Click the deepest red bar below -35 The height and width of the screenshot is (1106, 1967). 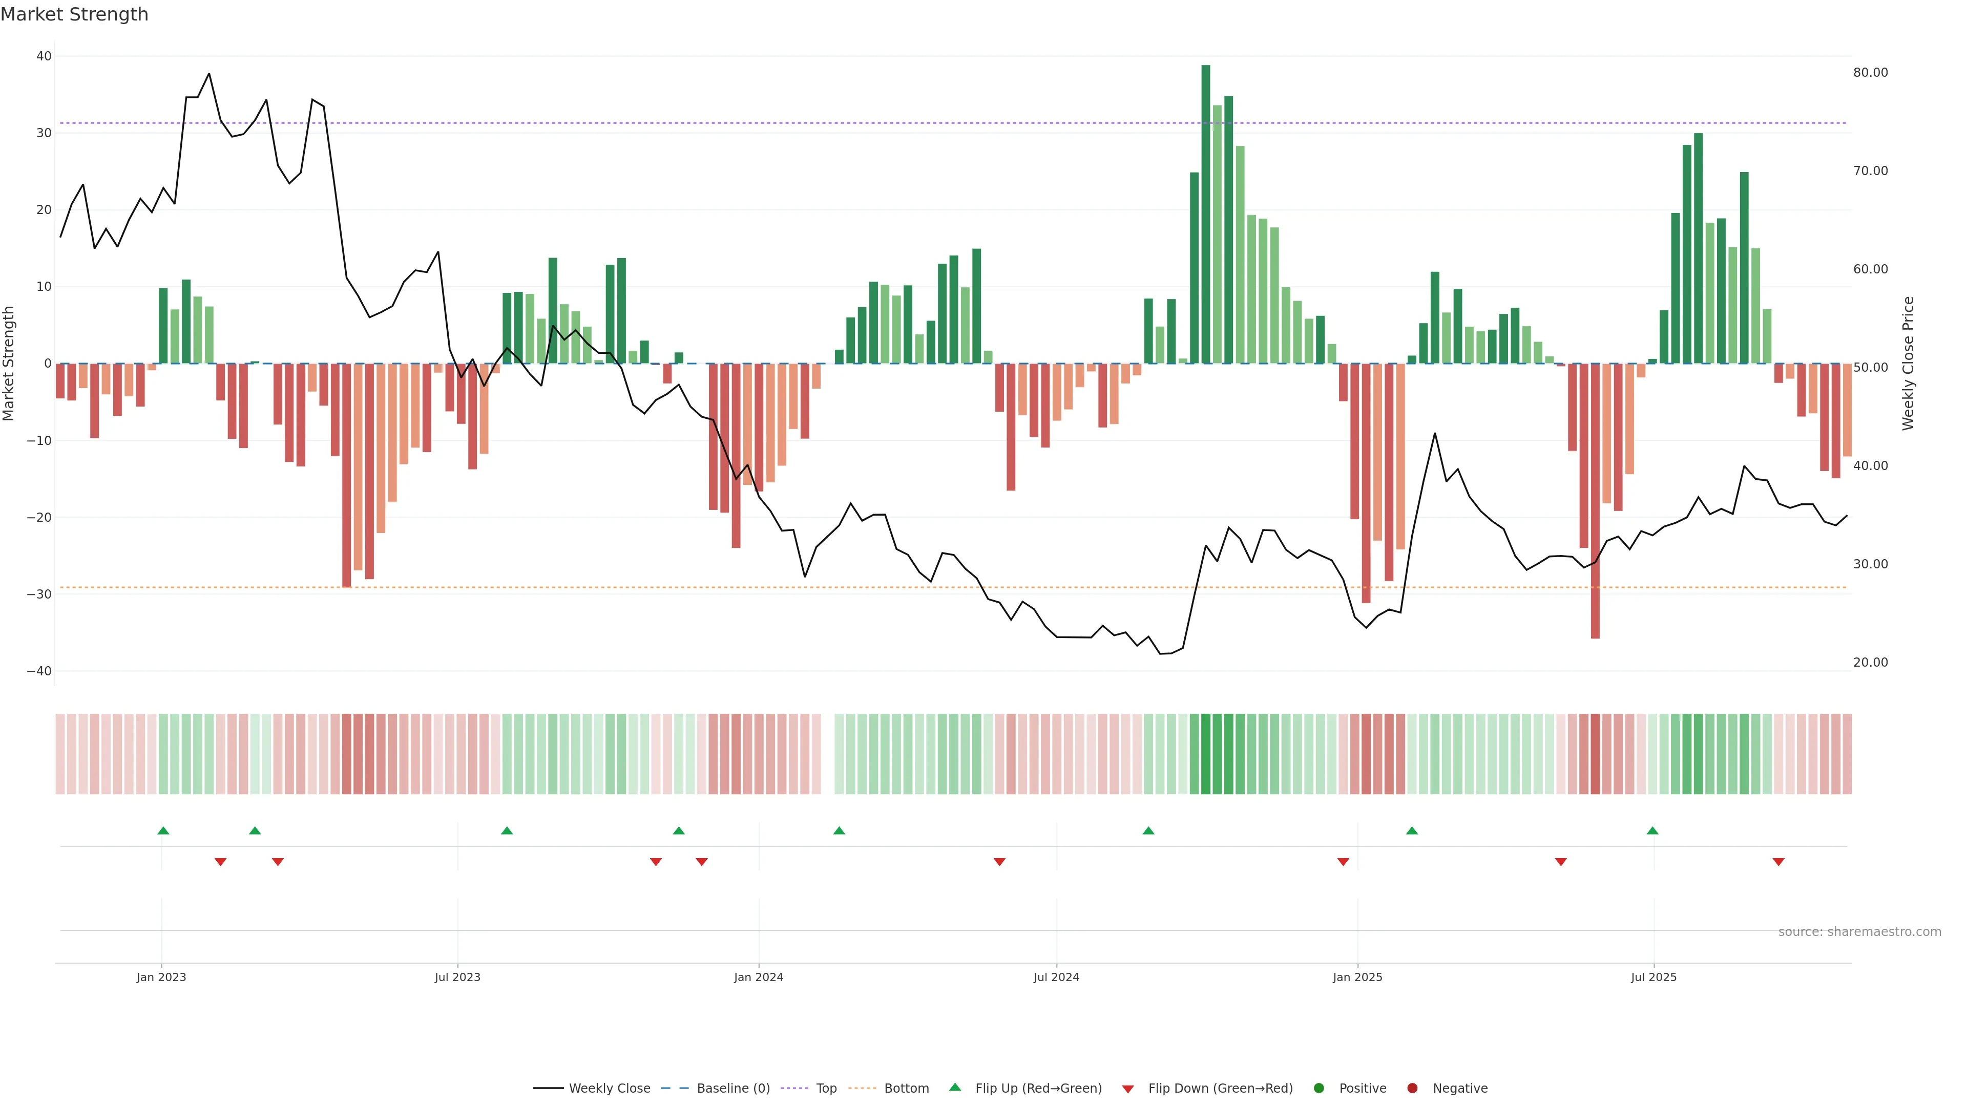tap(1595, 500)
